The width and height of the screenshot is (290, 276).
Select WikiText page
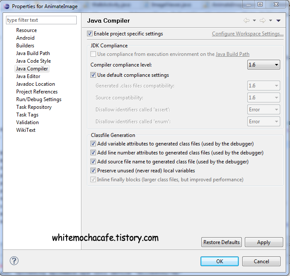26,130
